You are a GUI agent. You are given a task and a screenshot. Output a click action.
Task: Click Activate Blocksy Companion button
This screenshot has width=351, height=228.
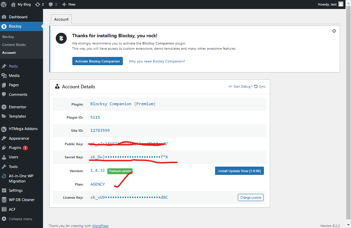(x=97, y=61)
